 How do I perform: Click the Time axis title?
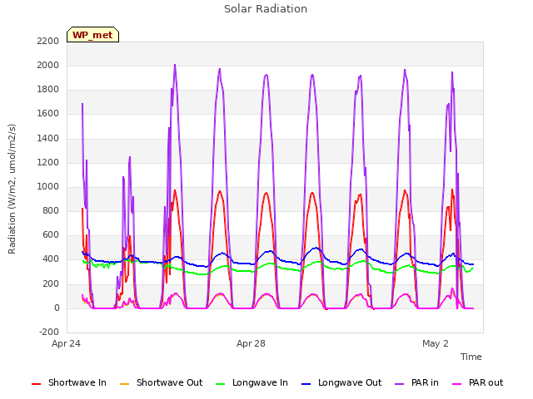click(471, 357)
